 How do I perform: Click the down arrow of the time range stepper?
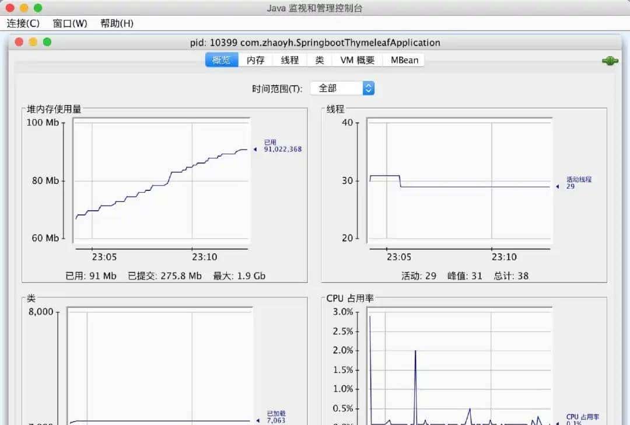pyautogui.click(x=369, y=90)
